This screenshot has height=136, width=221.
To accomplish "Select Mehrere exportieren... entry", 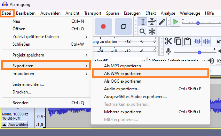I will (151, 112).
